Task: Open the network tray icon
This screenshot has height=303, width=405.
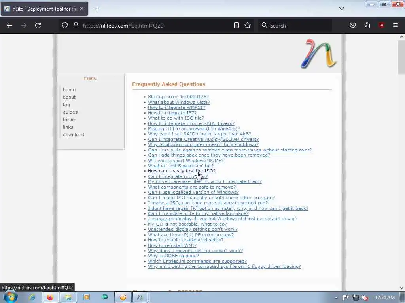Action: click(x=356, y=297)
